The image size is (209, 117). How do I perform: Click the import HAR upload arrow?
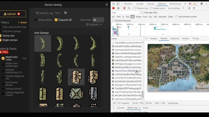pyautogui.click(x=189, y=8)
